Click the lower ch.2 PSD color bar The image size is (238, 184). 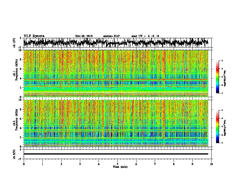217,127
